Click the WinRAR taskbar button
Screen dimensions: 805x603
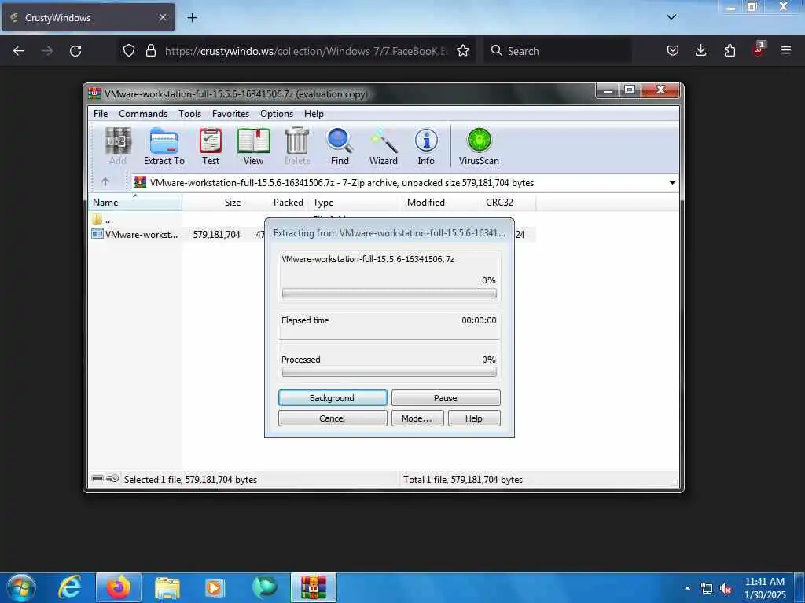[x=314, y=587]
